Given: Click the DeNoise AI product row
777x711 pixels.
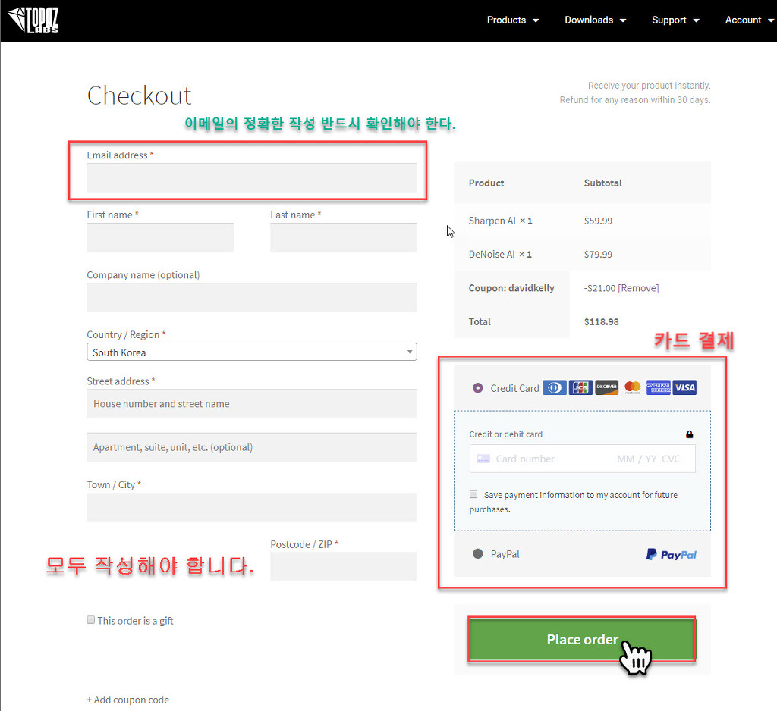Looking at the screenshot, I should 582,255.
